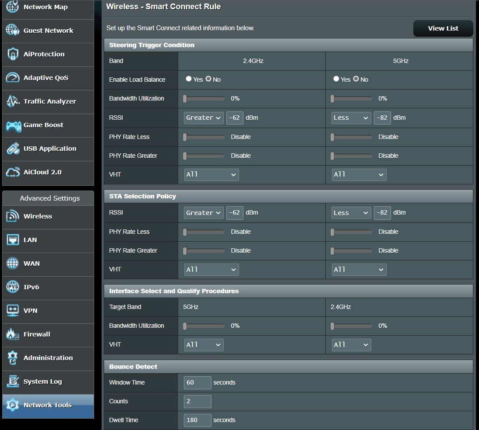This screenshot has width=479, height=430.
Task: Open Adaptive QoS gauge icon
Action: click(12, 78)
